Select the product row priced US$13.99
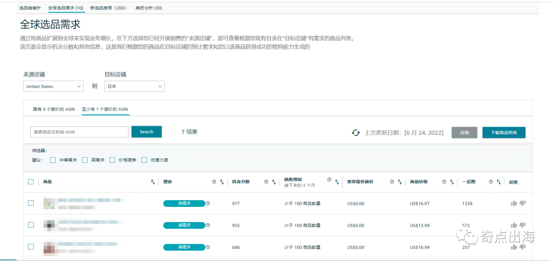Screen dimensions: 553x261 [31, 225]
